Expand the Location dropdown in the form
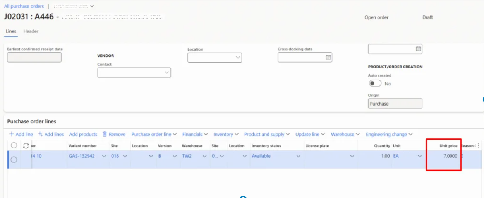Screen dimensions: 484x198 [x=238, y=58]
